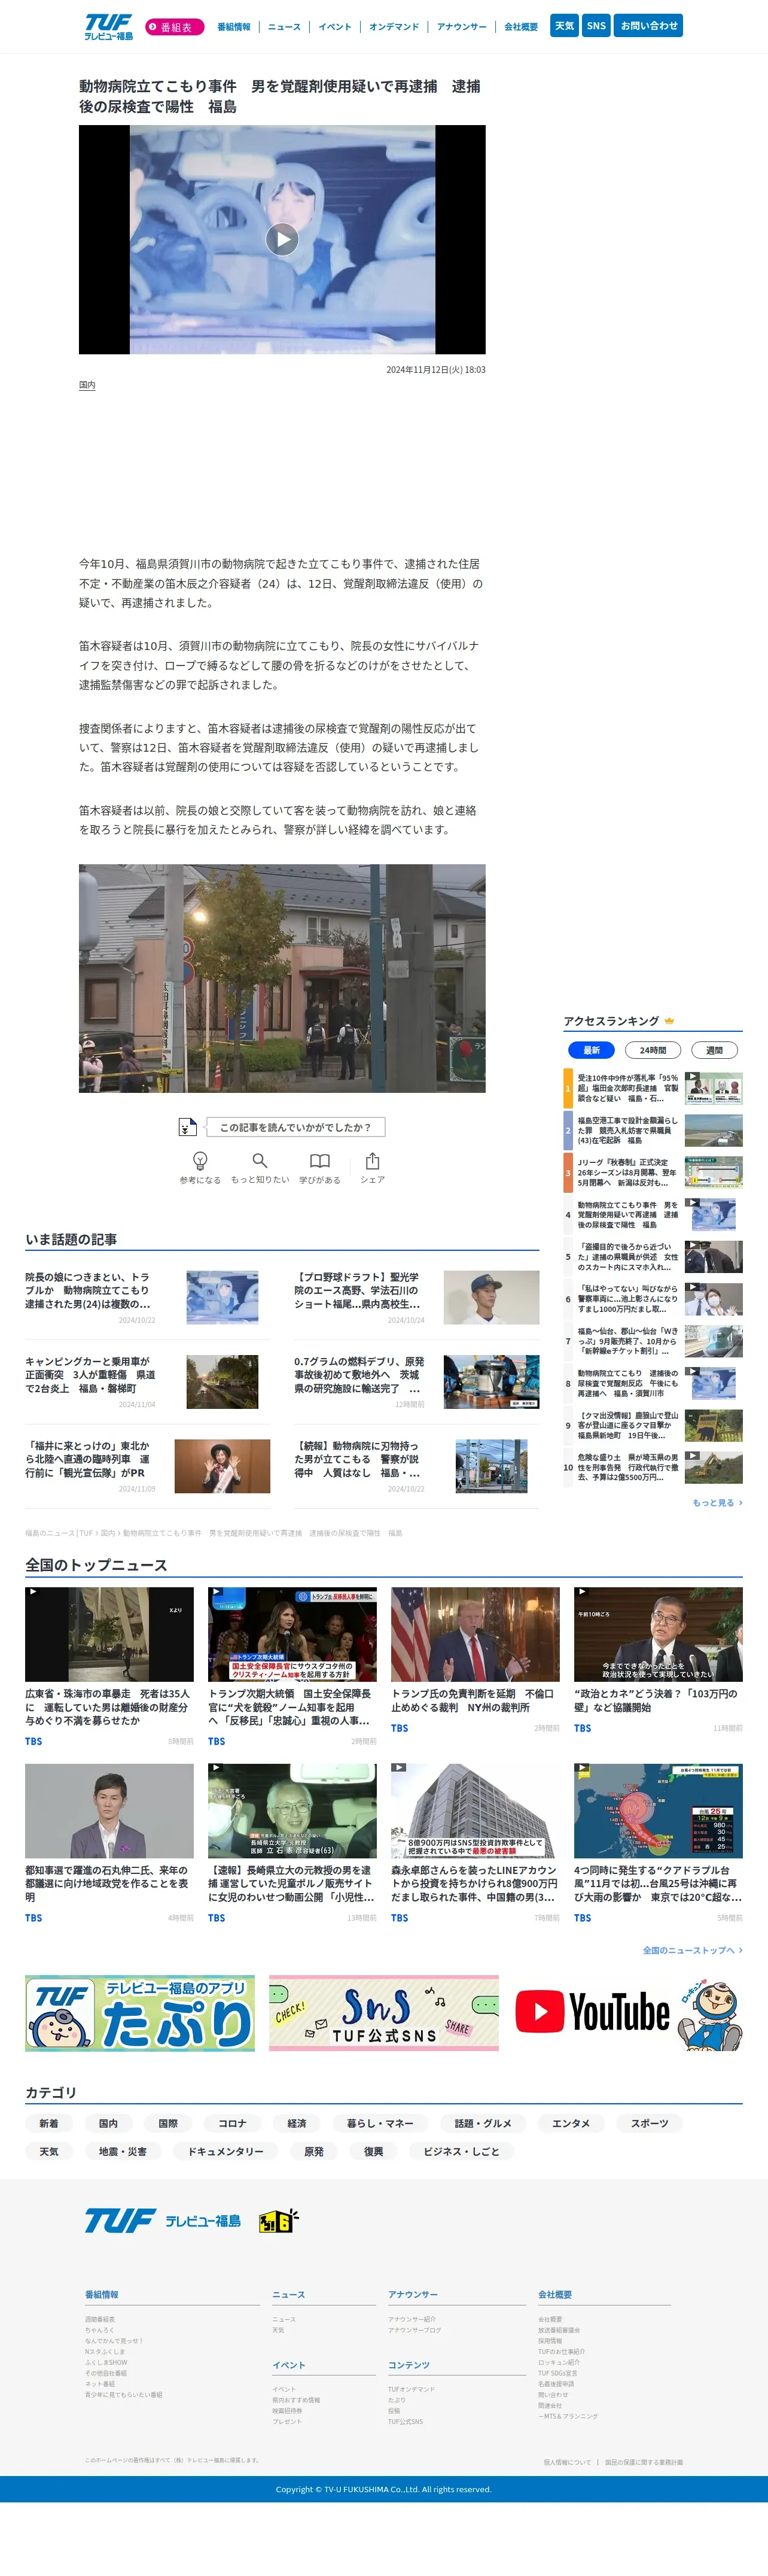768x2576 pixels.
Task: Click the 国内 category tag under video
Action: [x=87, y=385]
